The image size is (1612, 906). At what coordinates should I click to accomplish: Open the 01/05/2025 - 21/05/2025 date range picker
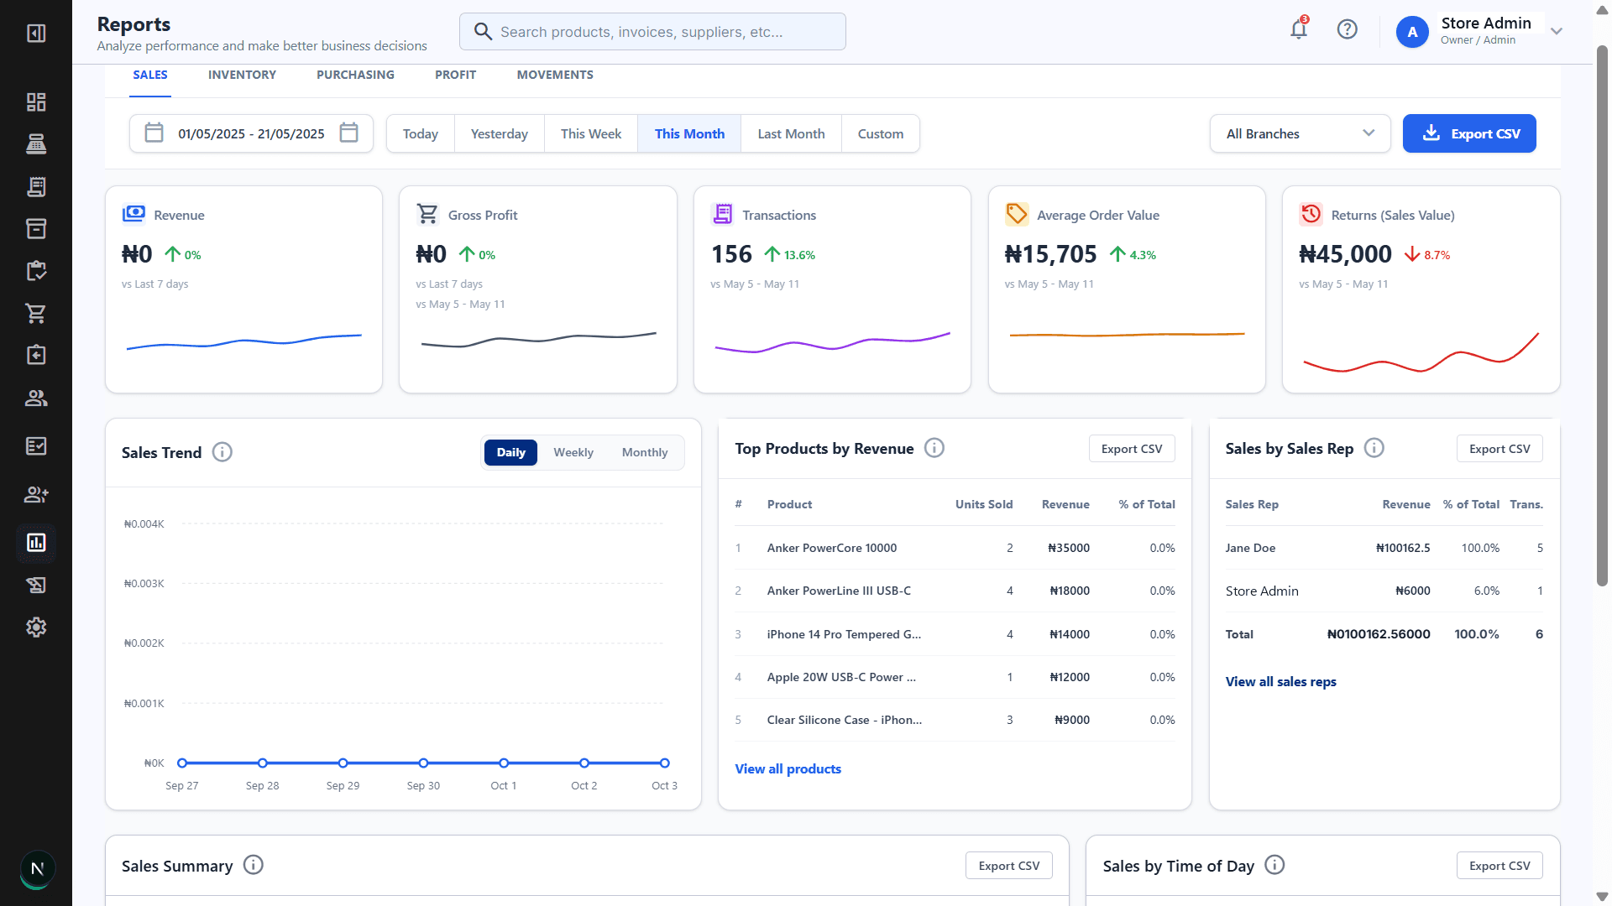click(x=251, y=133)
